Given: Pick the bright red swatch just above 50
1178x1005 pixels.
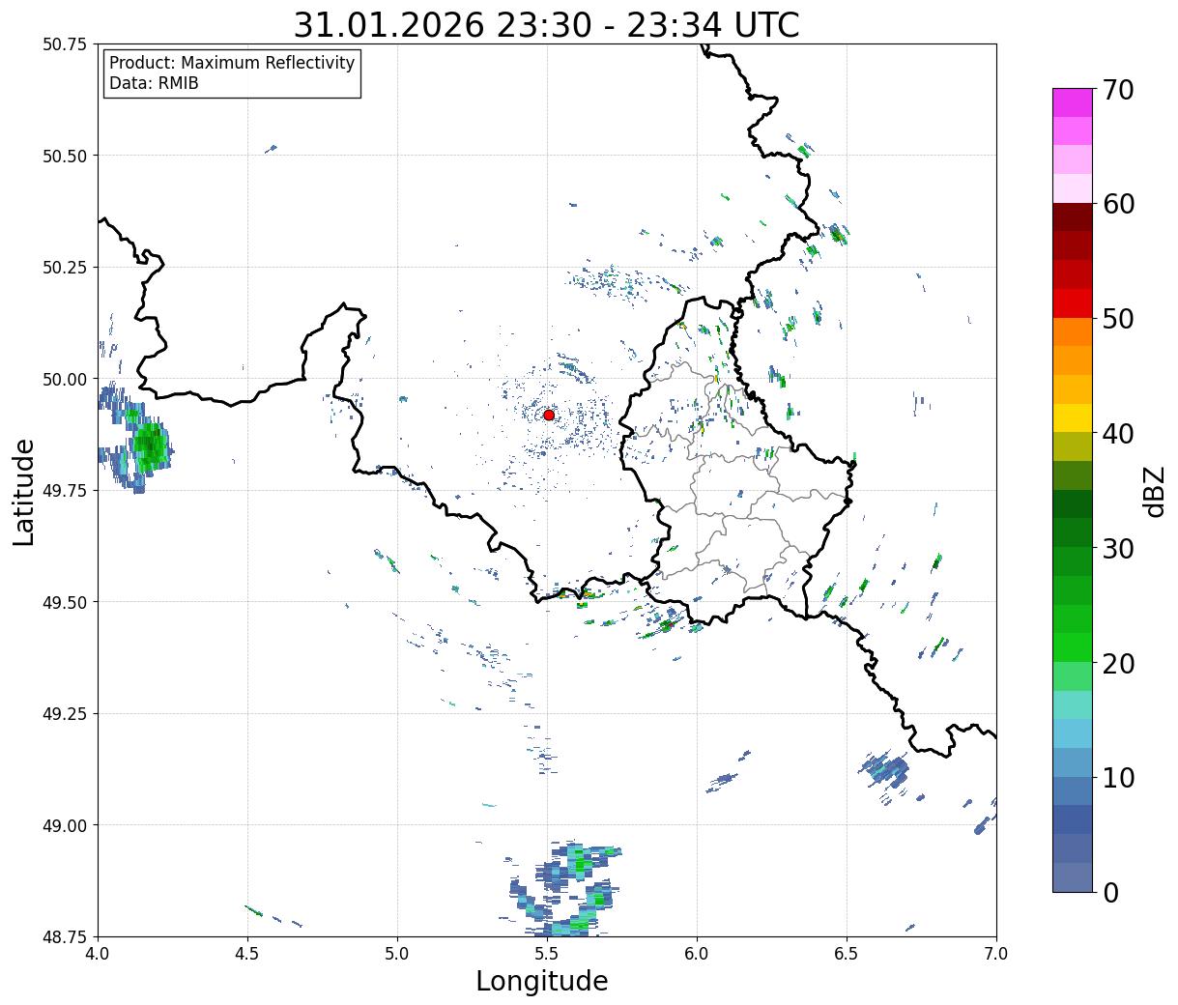Looking at the screenshot, I should (x=1073, y=303).
